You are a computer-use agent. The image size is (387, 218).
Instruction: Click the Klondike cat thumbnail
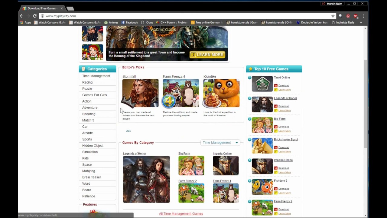221,93
